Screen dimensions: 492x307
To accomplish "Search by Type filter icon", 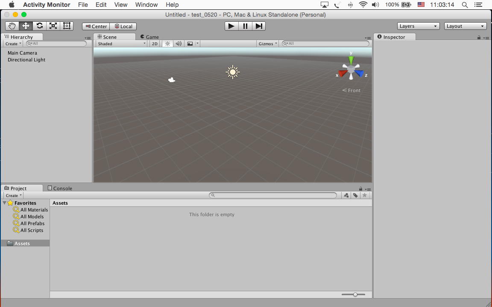I will click(346, 195).
